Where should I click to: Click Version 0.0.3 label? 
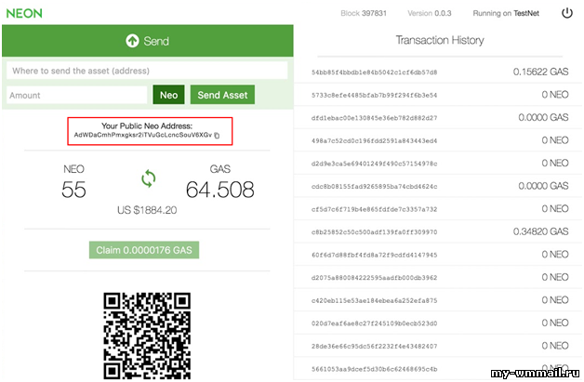point(430,13)
